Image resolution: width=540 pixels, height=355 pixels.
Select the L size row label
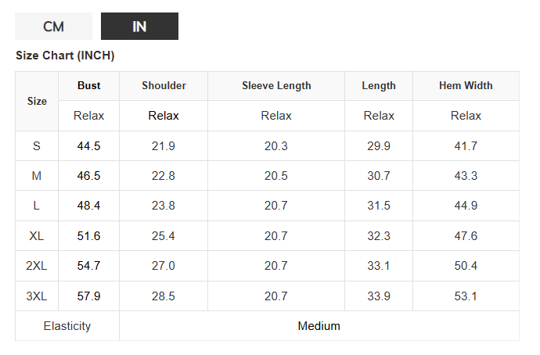[37, 206]
